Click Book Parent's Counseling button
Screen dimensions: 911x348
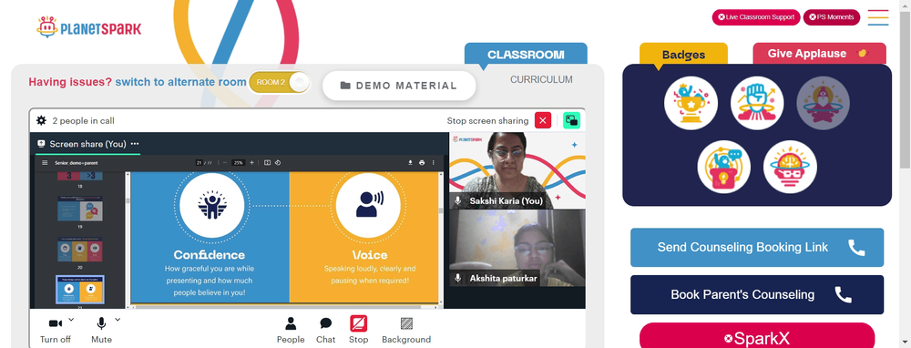coord(757,294)
